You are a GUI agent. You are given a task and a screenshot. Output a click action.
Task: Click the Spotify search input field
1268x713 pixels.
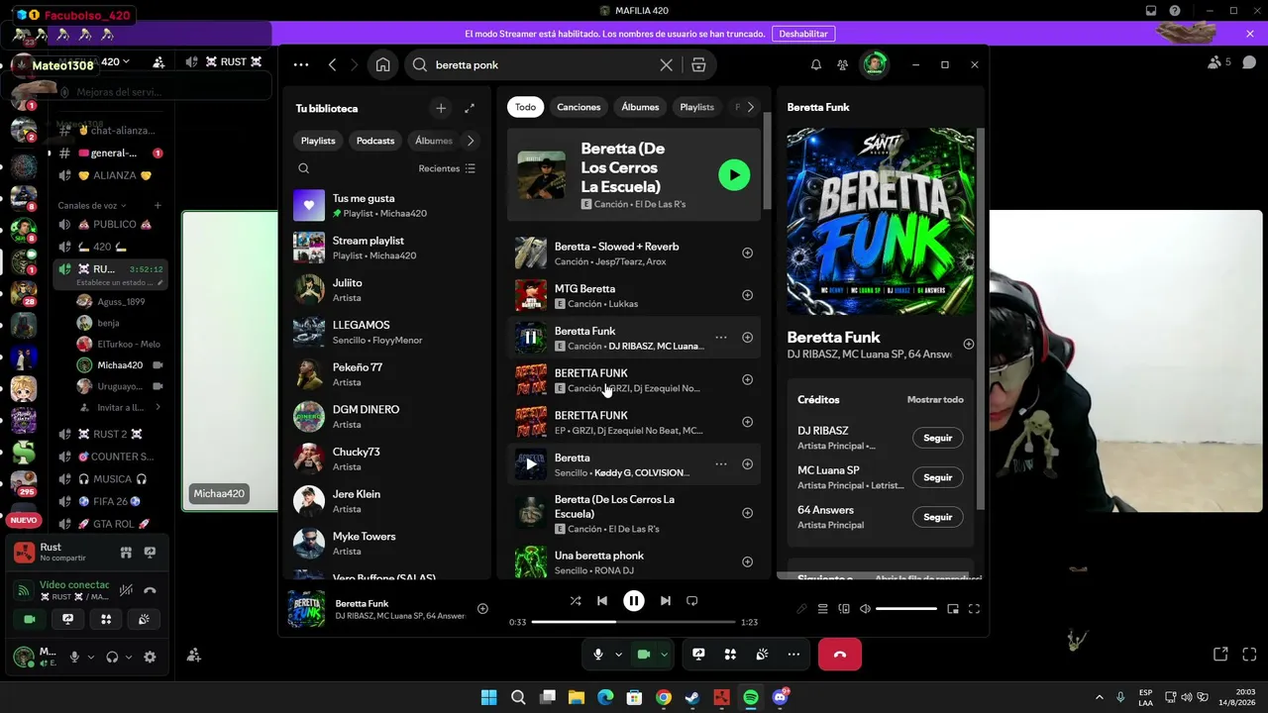pyautogui.click(x=543, y=64)
